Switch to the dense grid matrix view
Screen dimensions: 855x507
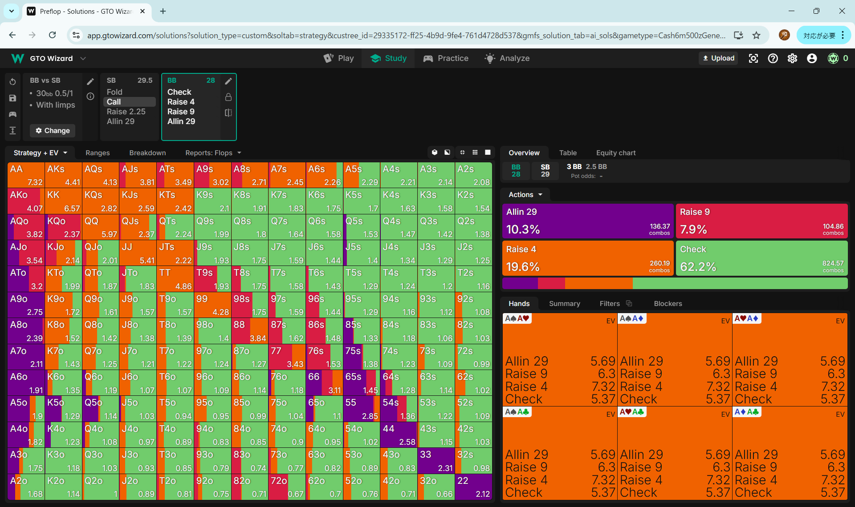coord(475,153)
